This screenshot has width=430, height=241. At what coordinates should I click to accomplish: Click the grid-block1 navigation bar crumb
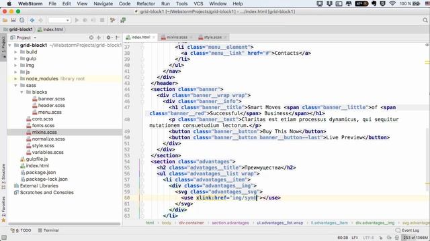18,29
